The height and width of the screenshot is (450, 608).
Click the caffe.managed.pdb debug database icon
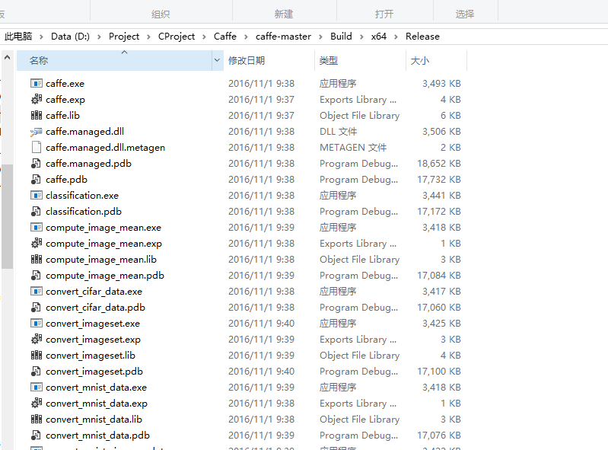click(x=36, y=163)
